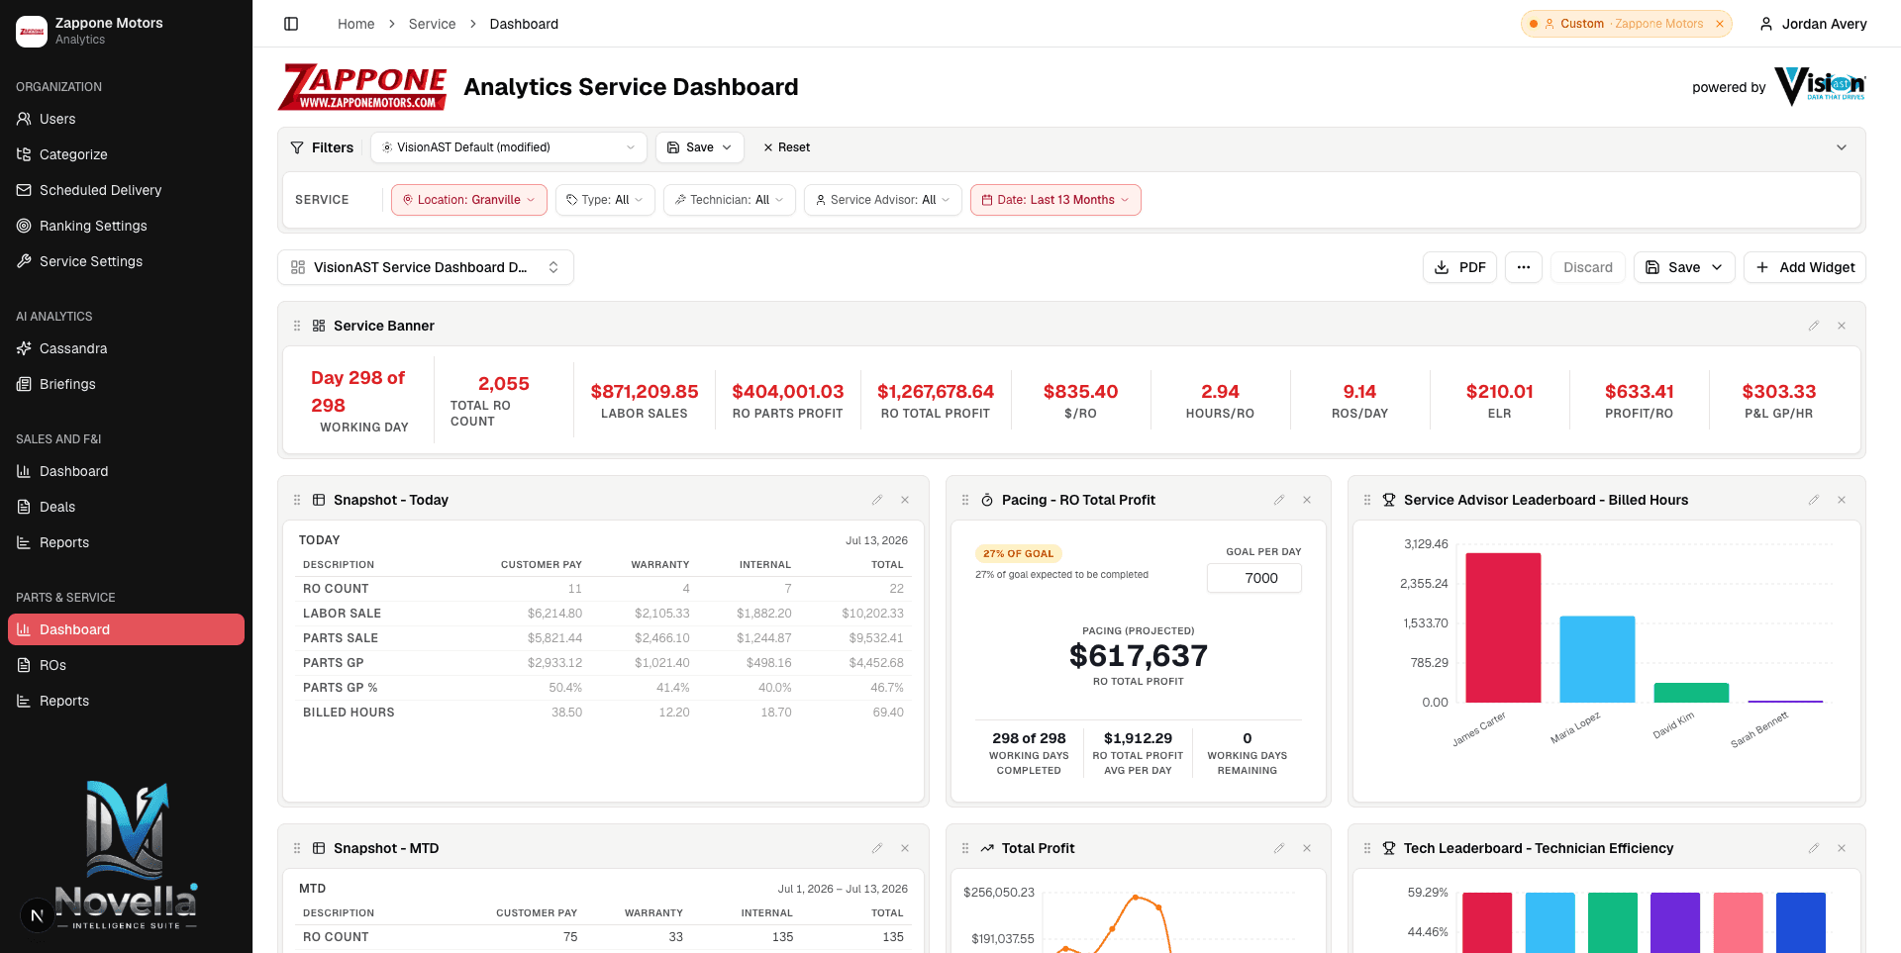
Task: Open the Location: Granville dropdown
Action: point(469,200)
